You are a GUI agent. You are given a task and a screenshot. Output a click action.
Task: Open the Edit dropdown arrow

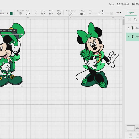[x=29, y=14]
